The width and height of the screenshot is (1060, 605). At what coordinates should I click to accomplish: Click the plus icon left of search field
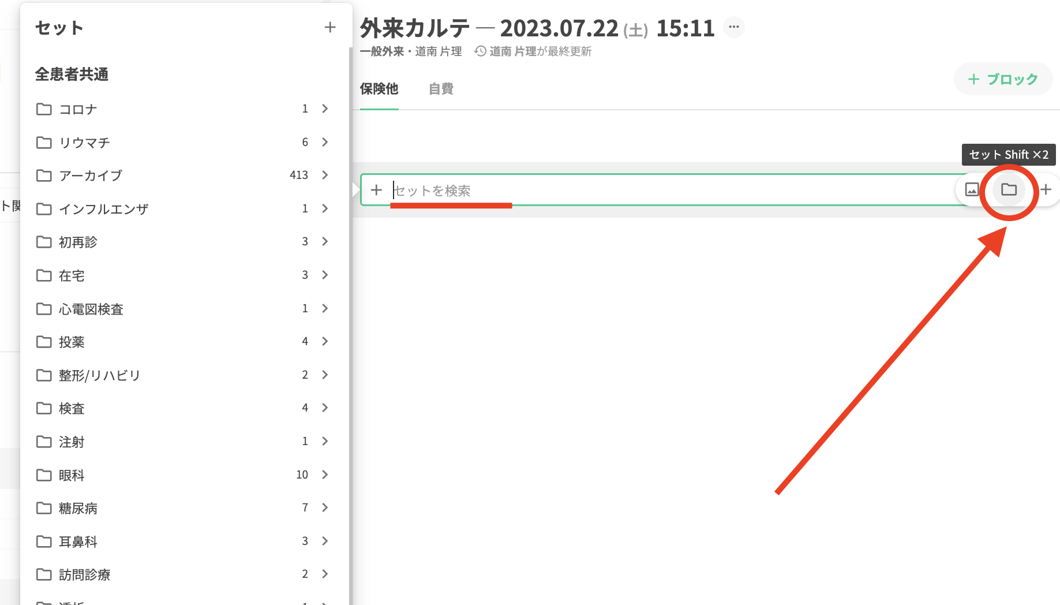point(376,190)
